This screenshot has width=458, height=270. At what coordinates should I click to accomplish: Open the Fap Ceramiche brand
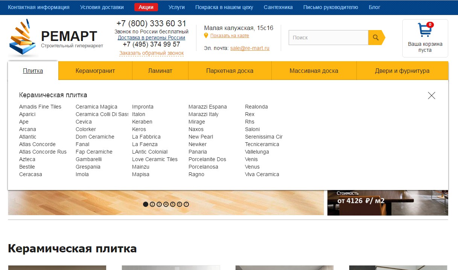tap(94, 152)
